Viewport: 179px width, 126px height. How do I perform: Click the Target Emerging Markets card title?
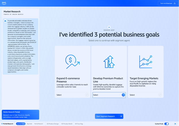click(x=144, y=78)
